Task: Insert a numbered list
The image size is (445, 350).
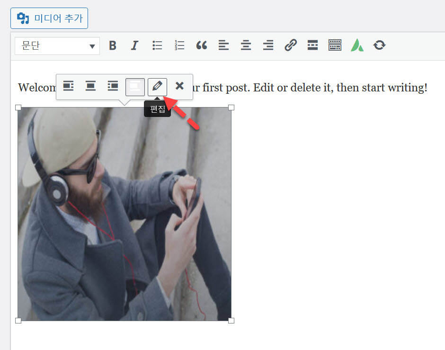Action: pyautogui.click(x=179, y=45)
